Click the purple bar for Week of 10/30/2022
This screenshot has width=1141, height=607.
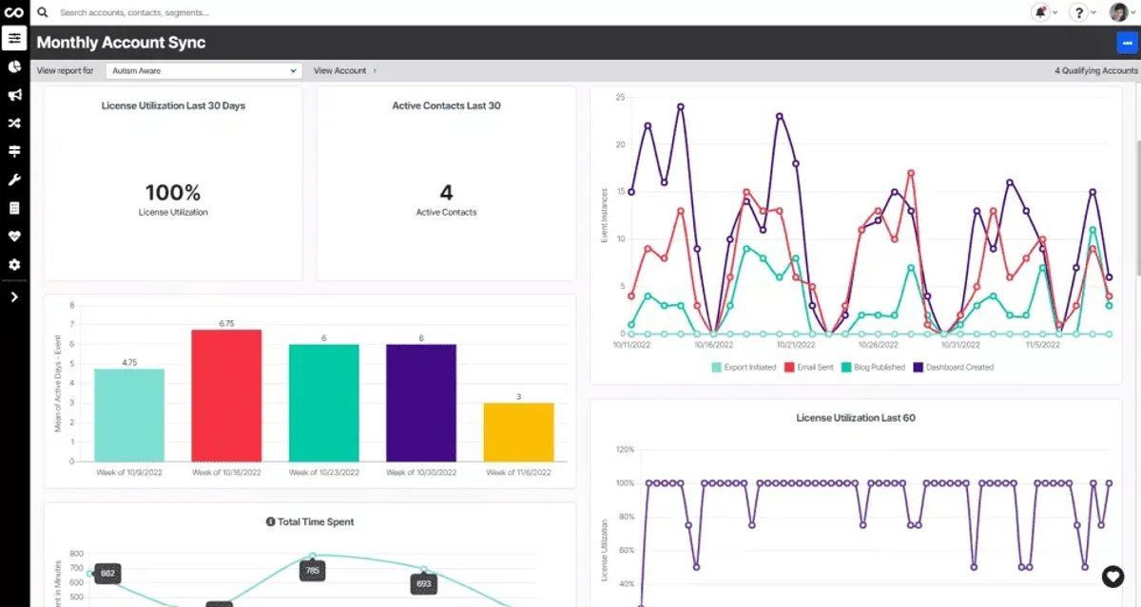coord(421,403)
